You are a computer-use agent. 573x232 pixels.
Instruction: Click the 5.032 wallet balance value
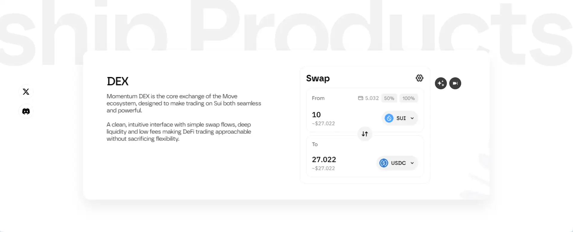tap(372, 98)
